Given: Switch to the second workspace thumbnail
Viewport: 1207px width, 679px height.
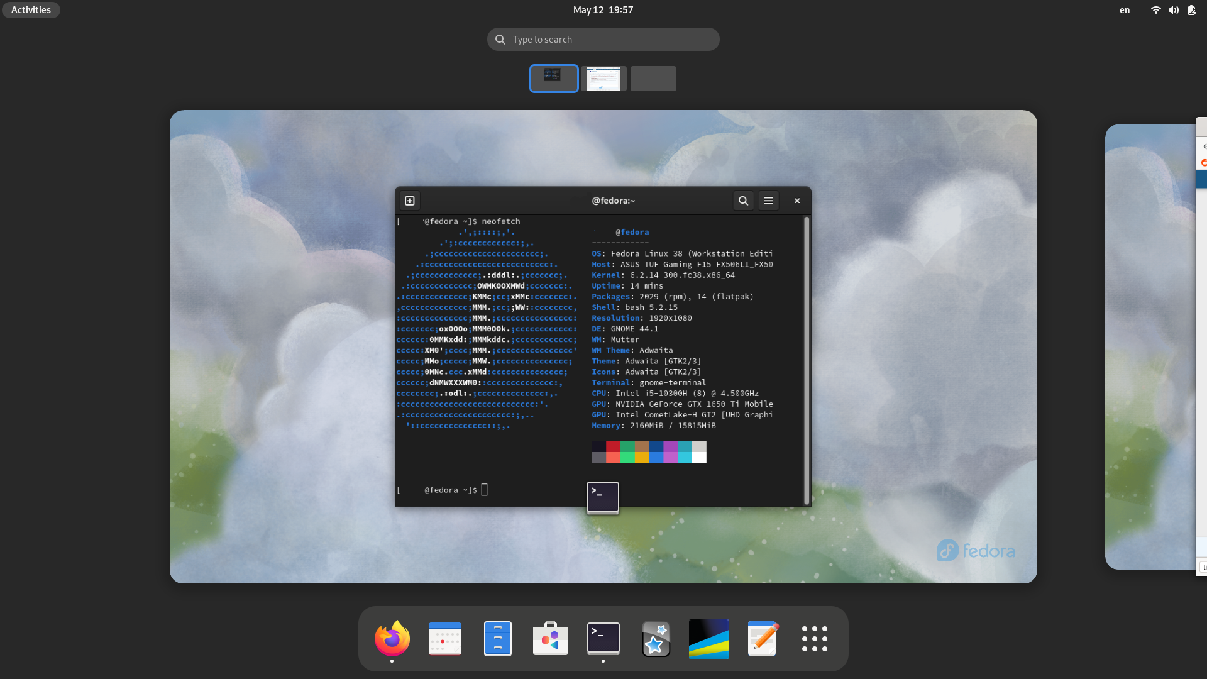Looking at the screenshot, I should (x=603, y=79).
